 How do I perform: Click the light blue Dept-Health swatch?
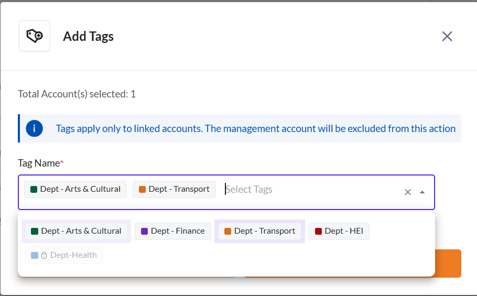(x=35, y=255)
